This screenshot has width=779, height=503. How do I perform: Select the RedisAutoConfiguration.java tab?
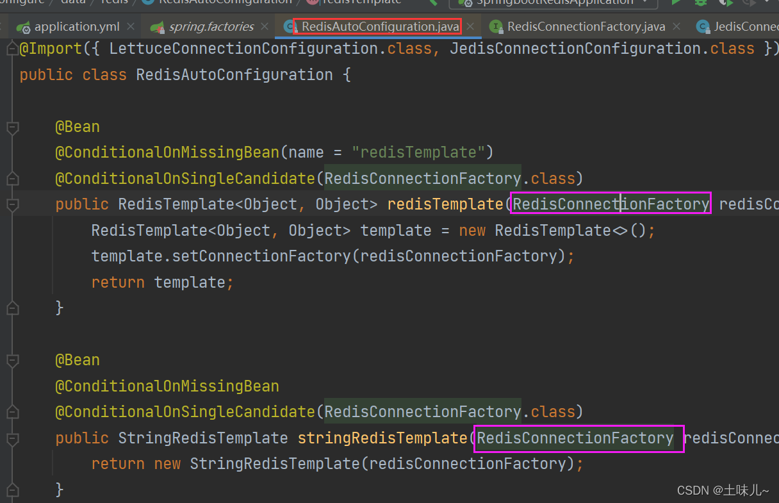point(381,27)
